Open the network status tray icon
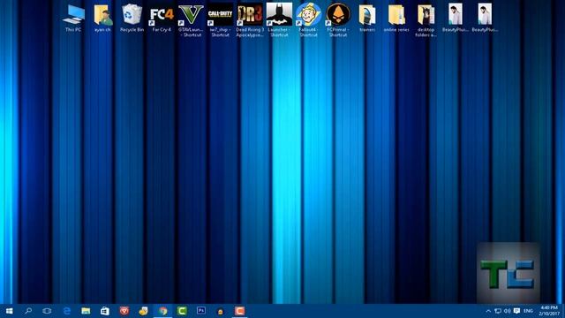The width and height of the screenshot is (565, 318). tap(498, 311)
